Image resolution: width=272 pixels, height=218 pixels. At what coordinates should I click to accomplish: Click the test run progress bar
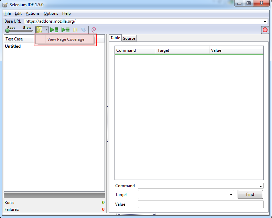pyautogui.click(x=54, y=195)
